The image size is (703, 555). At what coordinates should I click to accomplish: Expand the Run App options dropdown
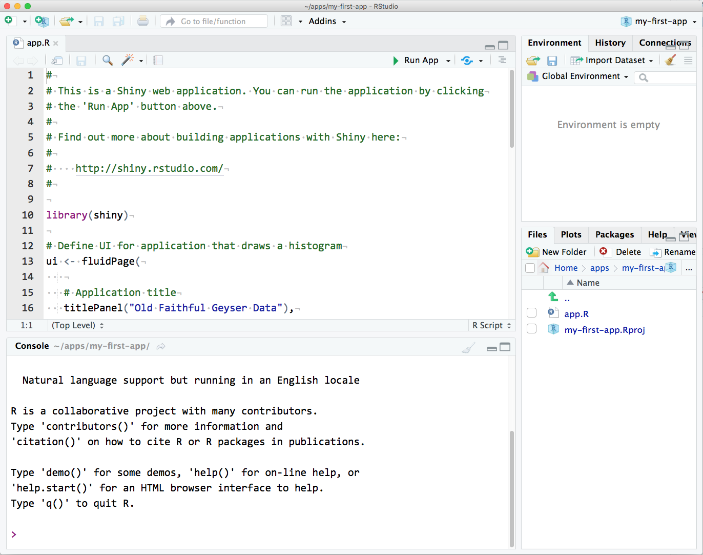448,61
